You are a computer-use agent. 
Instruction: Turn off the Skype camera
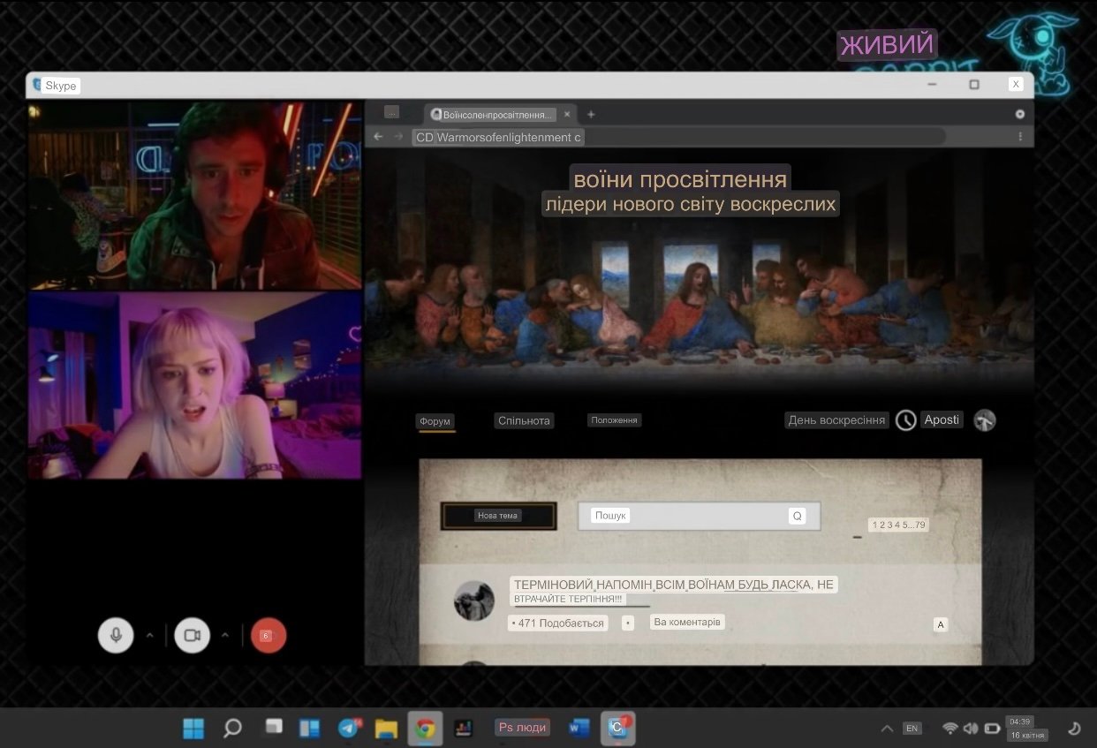point(193,635)
